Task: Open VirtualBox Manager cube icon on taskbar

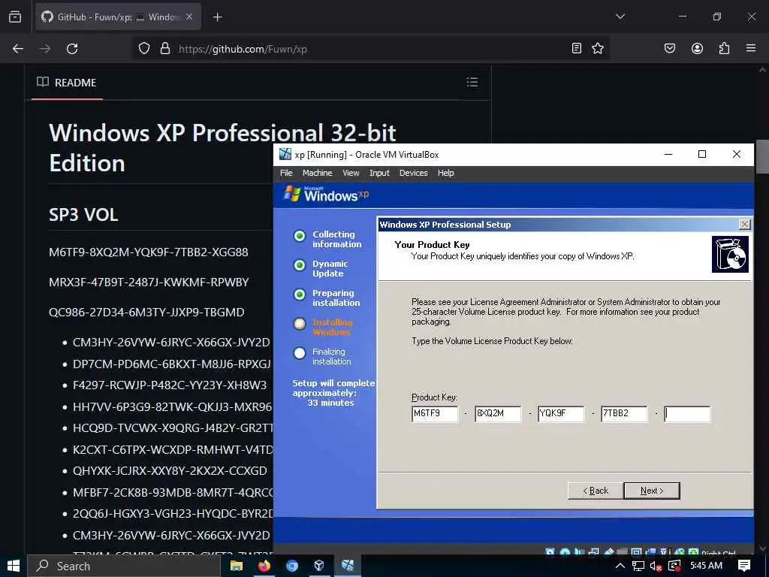Action: pyautogui.click(x=319, y=566)
